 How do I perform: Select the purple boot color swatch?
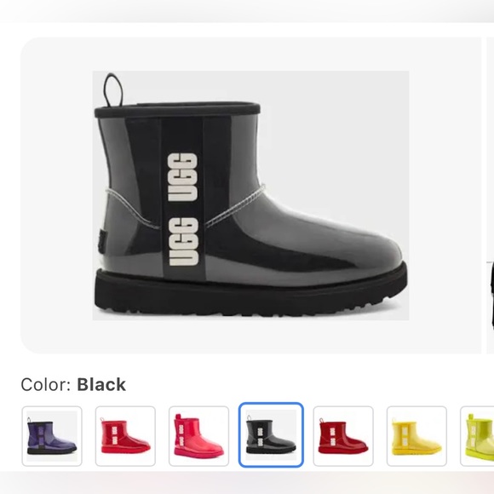(52, 436)
